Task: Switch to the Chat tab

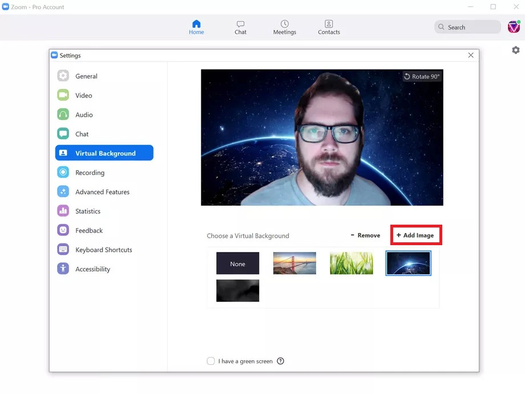Action: [x=240, y=27]
